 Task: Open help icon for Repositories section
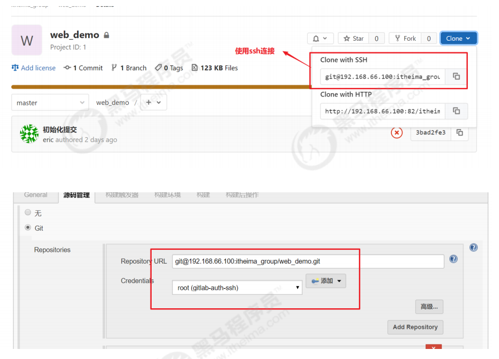pyautogui.click(x=473, y=248)
